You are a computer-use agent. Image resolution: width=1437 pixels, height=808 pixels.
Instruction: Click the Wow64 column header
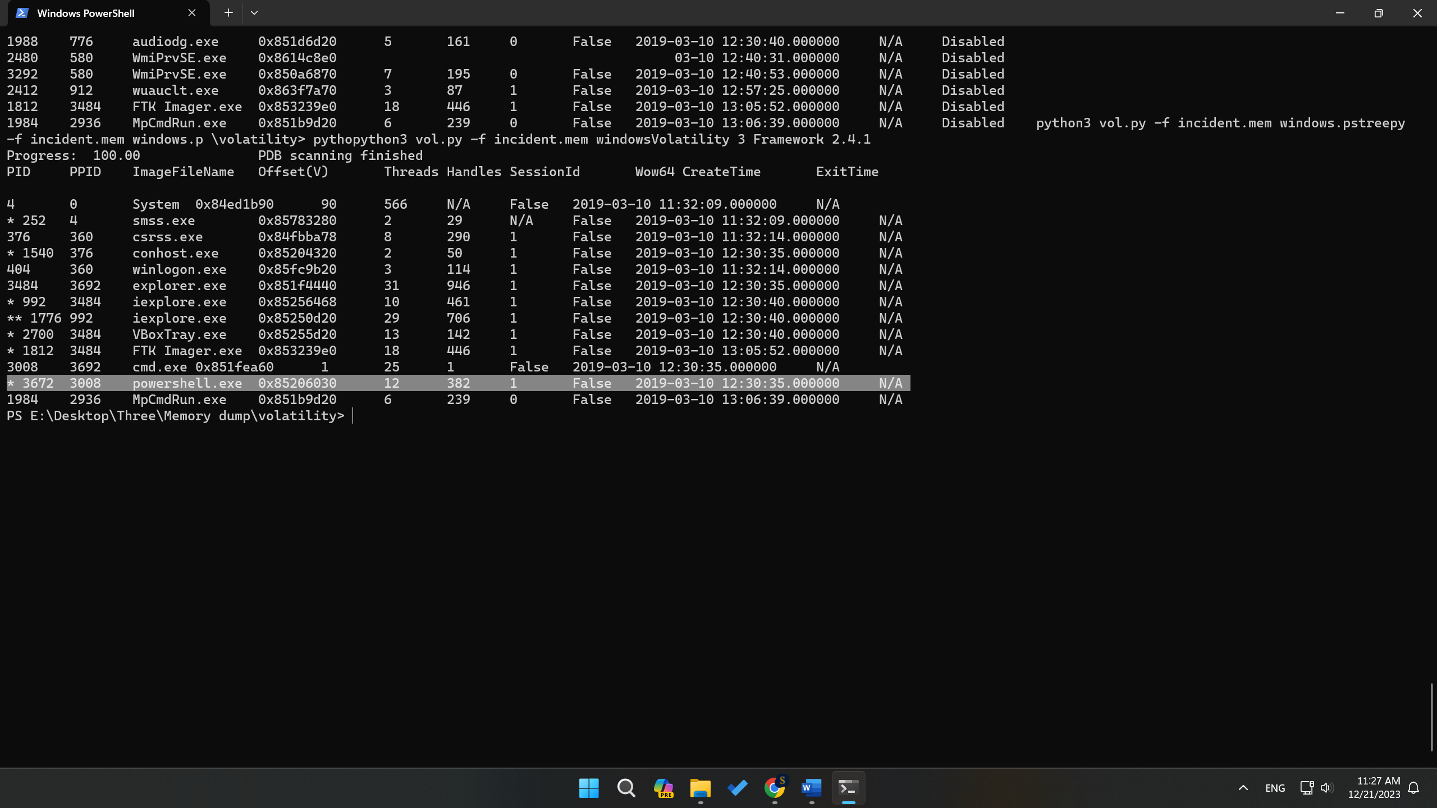click(x=655, y=172)
